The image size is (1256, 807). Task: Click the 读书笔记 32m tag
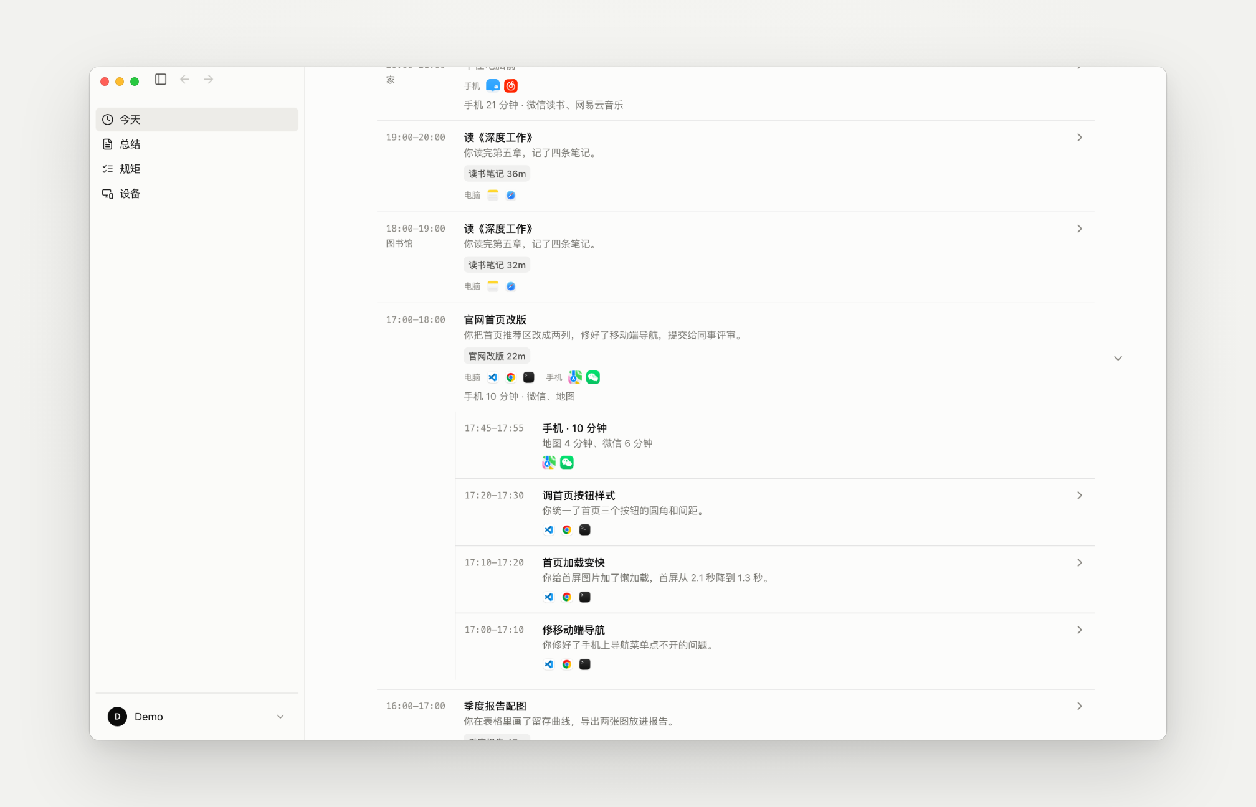tap(497, 265)
